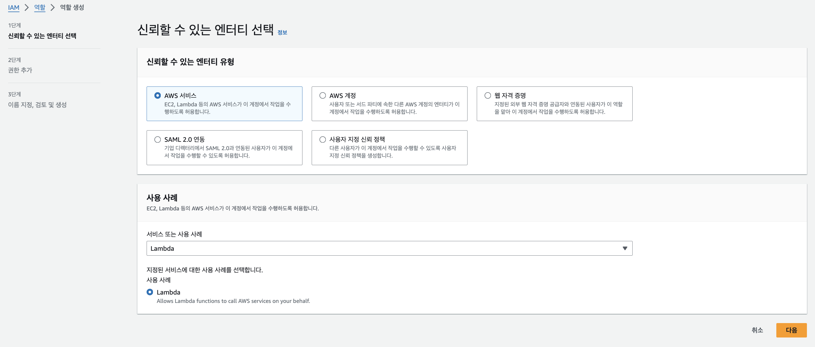Choose the SAML 2.0 연동 option
Image resolution: width=815 pixels, height=347 pixels.
point(158,139)
